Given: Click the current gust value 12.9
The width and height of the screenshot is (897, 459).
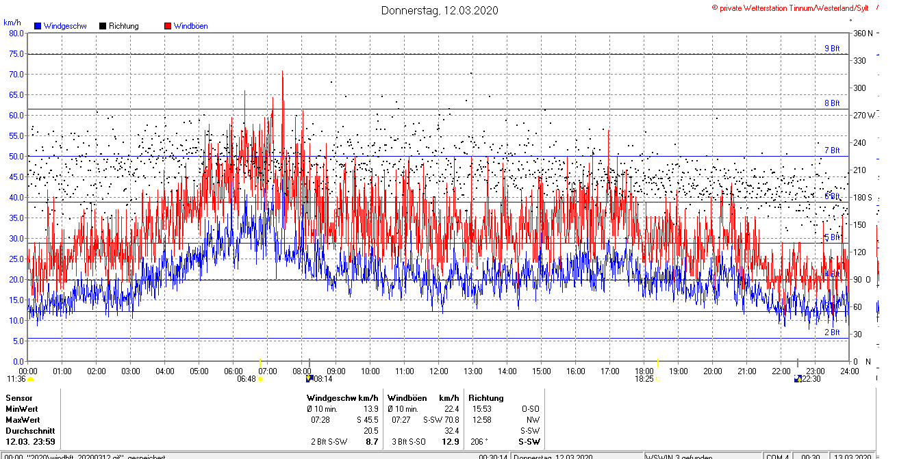Looking at the screenshot, I should coord(451,442).
